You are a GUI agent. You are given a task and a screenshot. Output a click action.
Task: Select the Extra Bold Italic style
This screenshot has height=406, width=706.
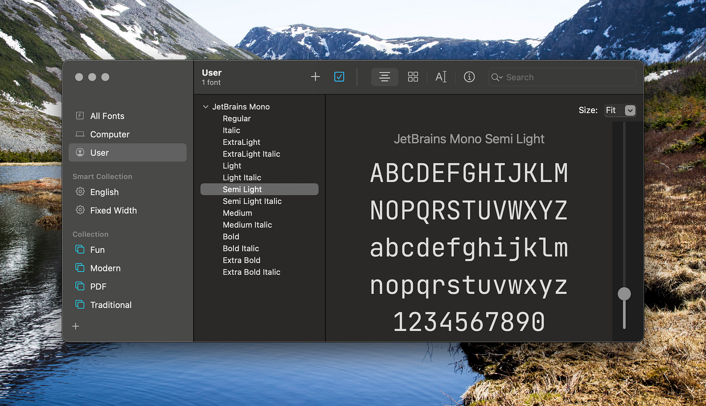click(x=252, y=272)
